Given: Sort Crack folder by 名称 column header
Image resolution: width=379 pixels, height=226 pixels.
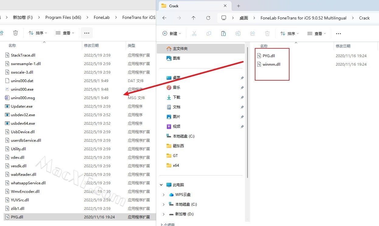Looking at the screenshot, I should tap(264, 46).
